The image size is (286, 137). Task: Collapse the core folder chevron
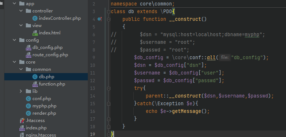[x=15, y=62]
